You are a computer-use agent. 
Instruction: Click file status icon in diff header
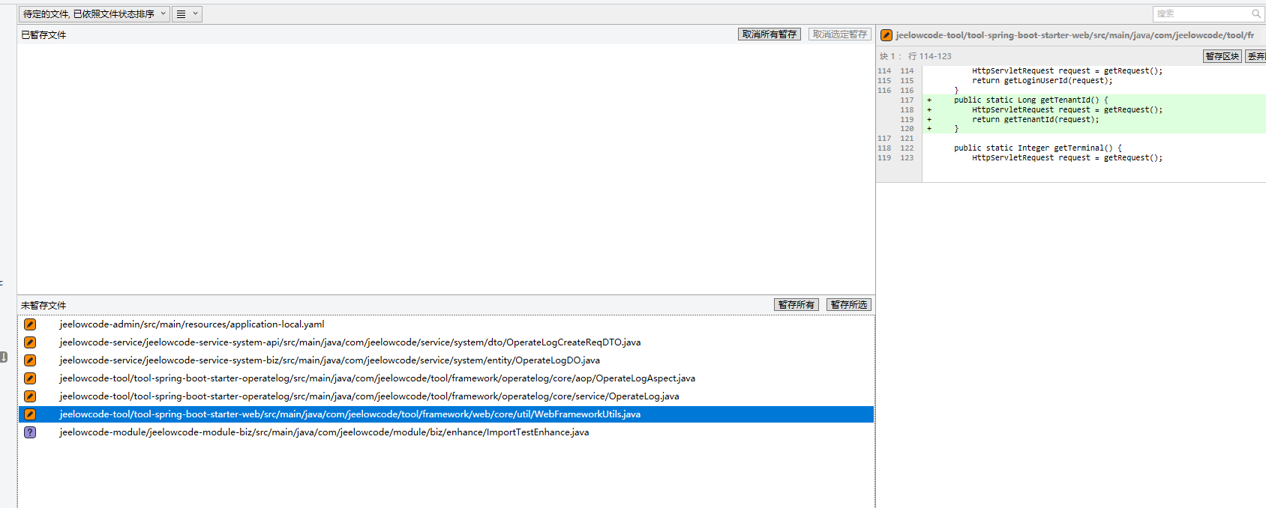click(886, 35)
